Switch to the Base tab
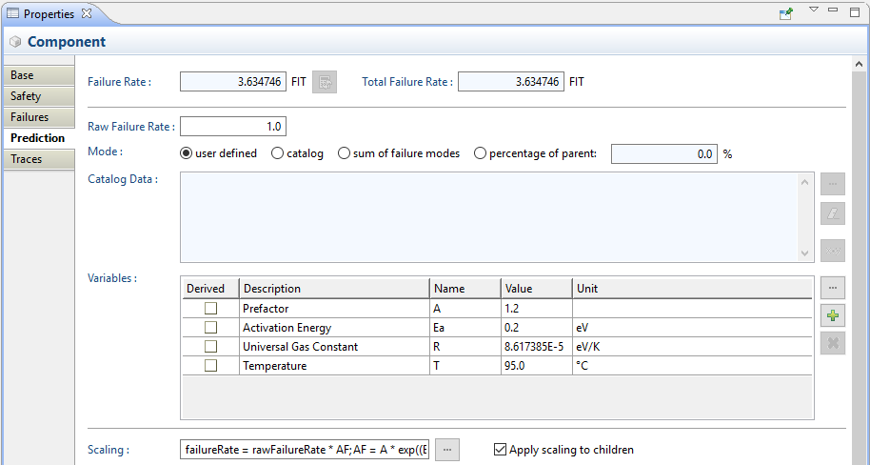 [38, 75]
